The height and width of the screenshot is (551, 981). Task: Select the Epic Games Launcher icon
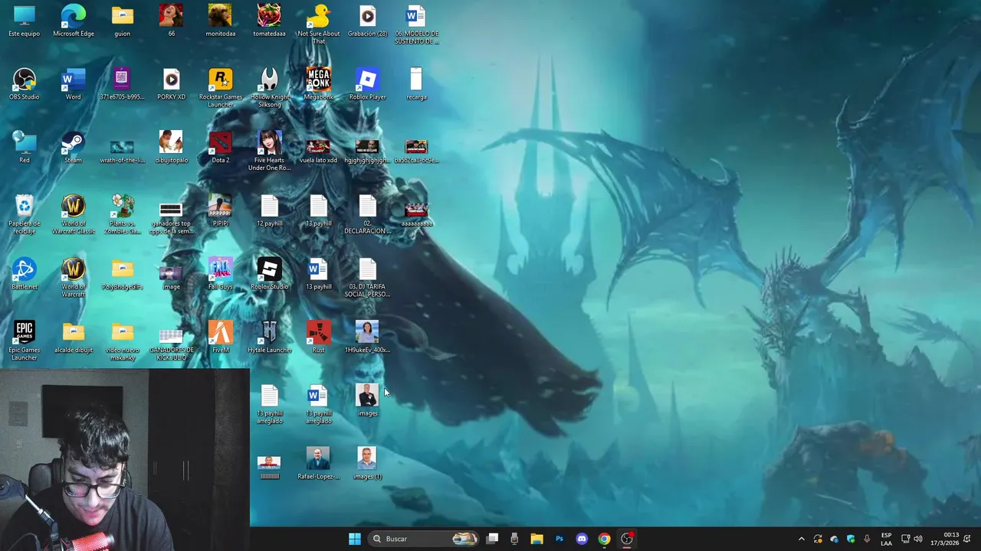click(x=25, y=341)
